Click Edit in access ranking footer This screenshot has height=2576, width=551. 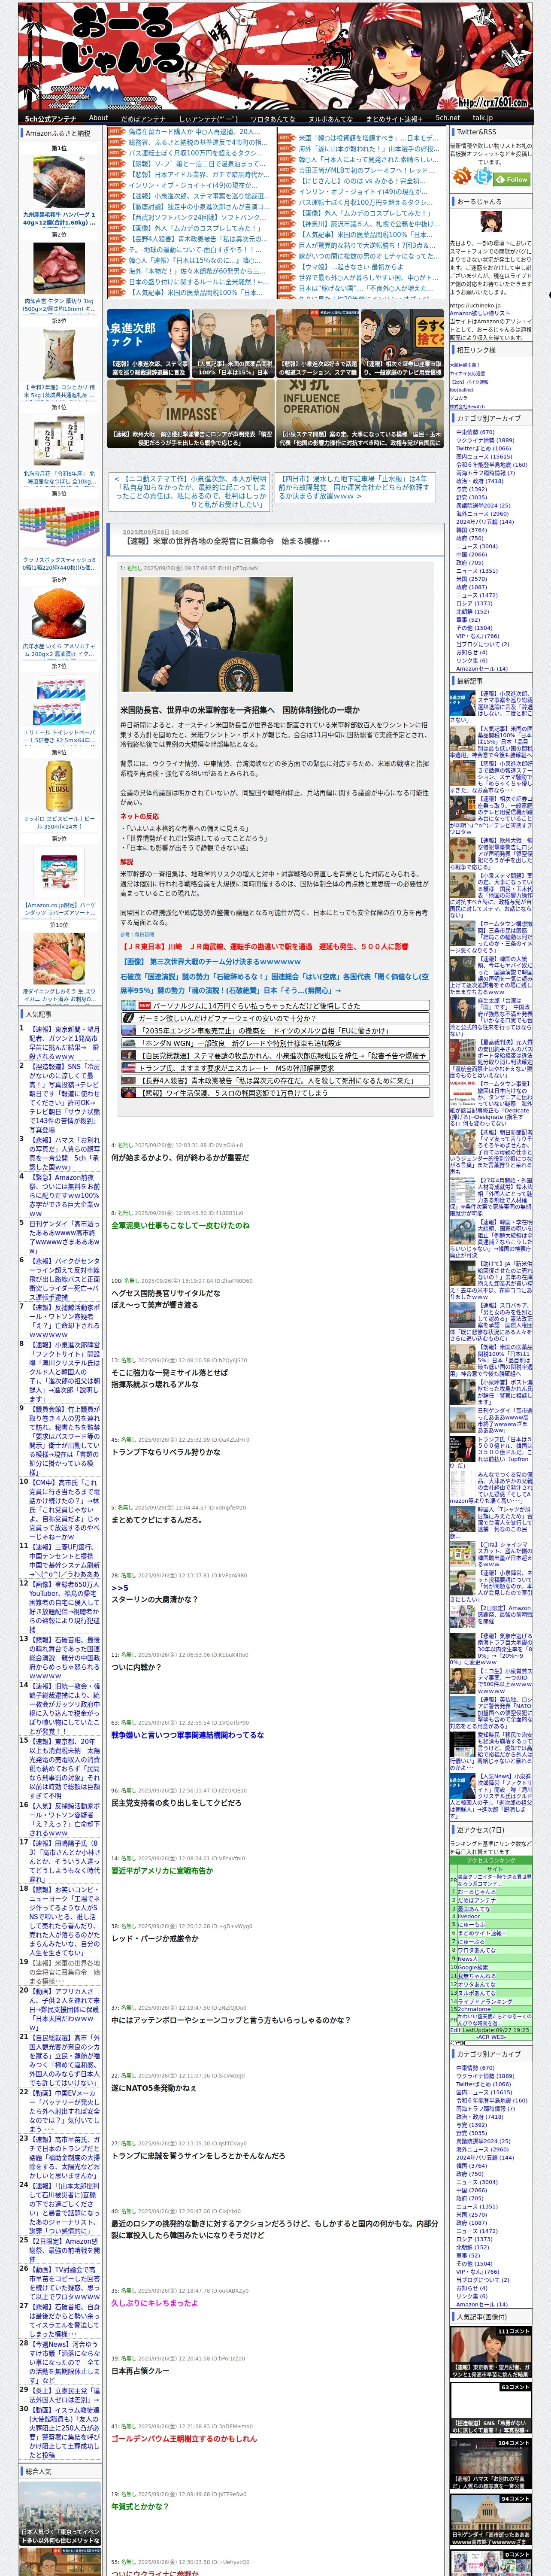coord(455,2030)
